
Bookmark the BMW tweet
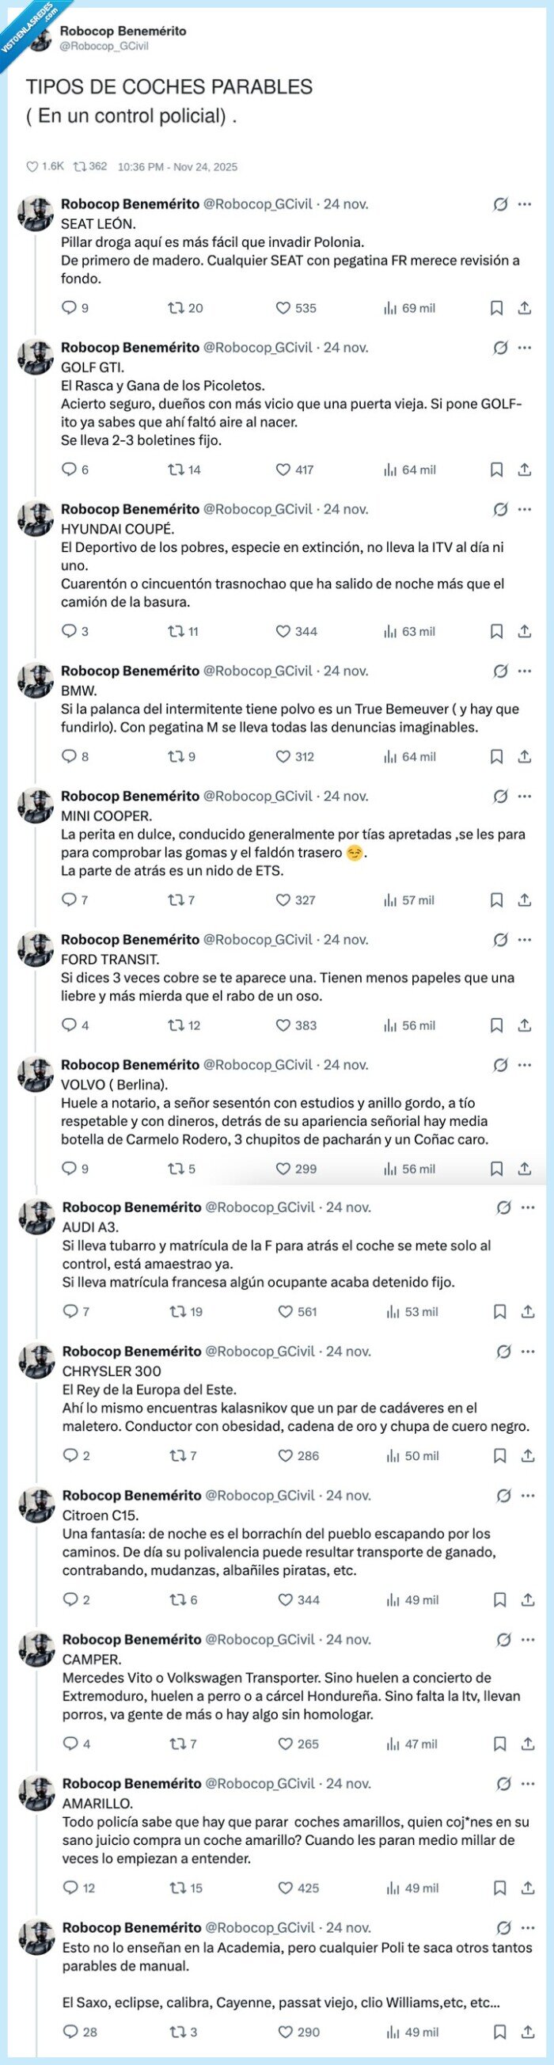pyautogui.click(x=497, y=755)
